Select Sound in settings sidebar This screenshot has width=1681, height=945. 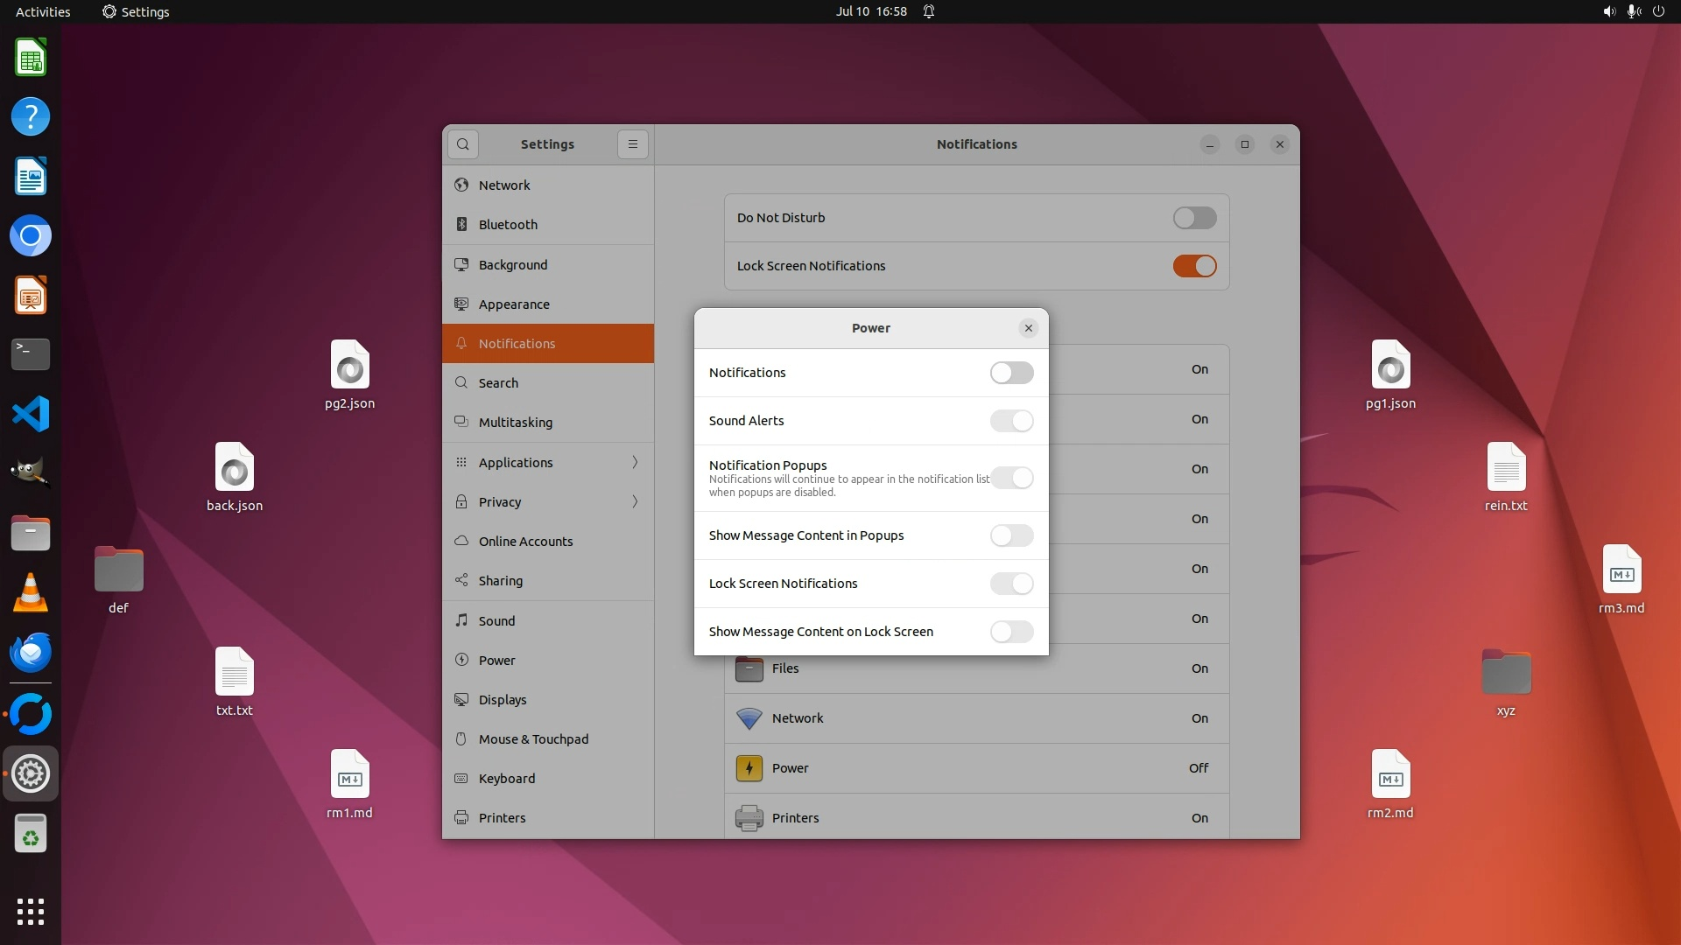click(x=496, y=621)
